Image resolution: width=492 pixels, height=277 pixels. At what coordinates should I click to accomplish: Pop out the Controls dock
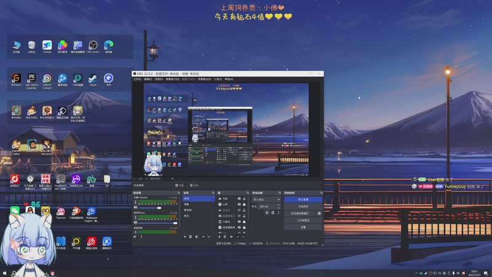pyautogui.click(x=321, y=193)
